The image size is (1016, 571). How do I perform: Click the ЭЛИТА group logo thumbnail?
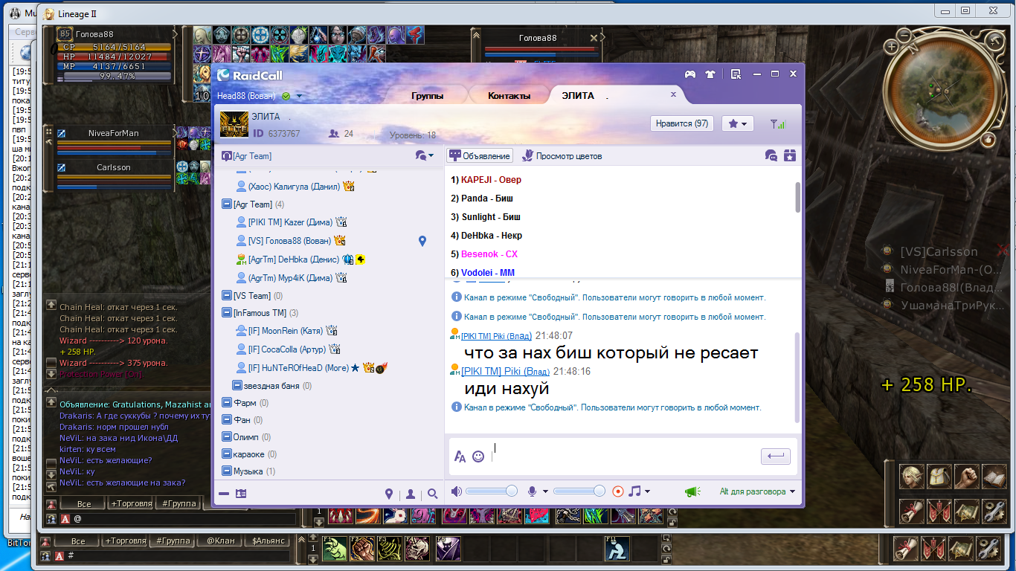[x=234, y=124]
